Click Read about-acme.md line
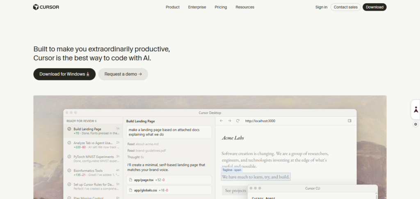 [143, 144]
